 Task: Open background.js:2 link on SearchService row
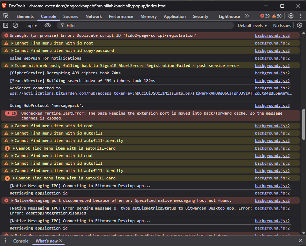tap(272, 81)
